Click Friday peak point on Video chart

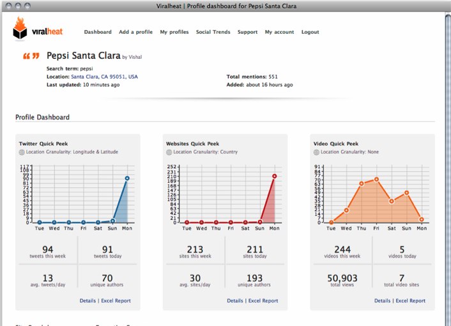click(x=376, y=180)
